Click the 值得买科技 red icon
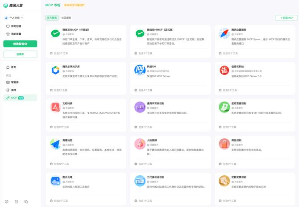Screen dimensions: 299x207 click(x=224, y=70)
